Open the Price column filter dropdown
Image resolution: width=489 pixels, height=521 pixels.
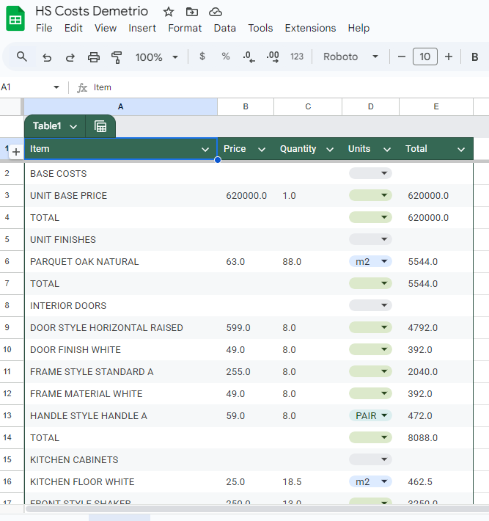coord(262,149)
